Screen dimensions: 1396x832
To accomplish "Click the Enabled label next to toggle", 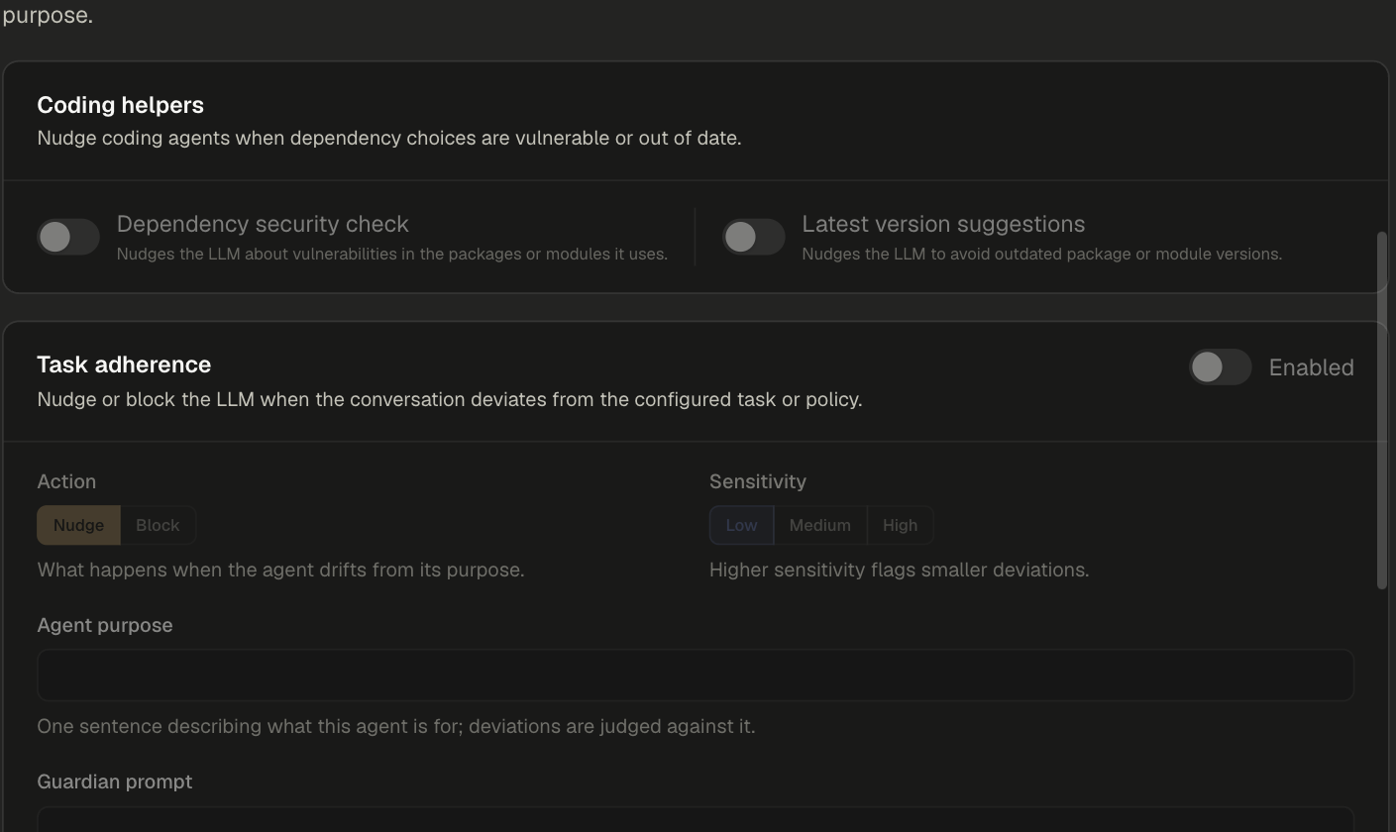I will pos(1311,367).
